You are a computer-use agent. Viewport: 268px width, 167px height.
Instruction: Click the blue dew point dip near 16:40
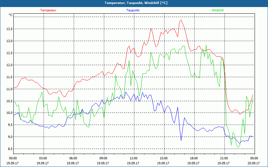[181, 140]
